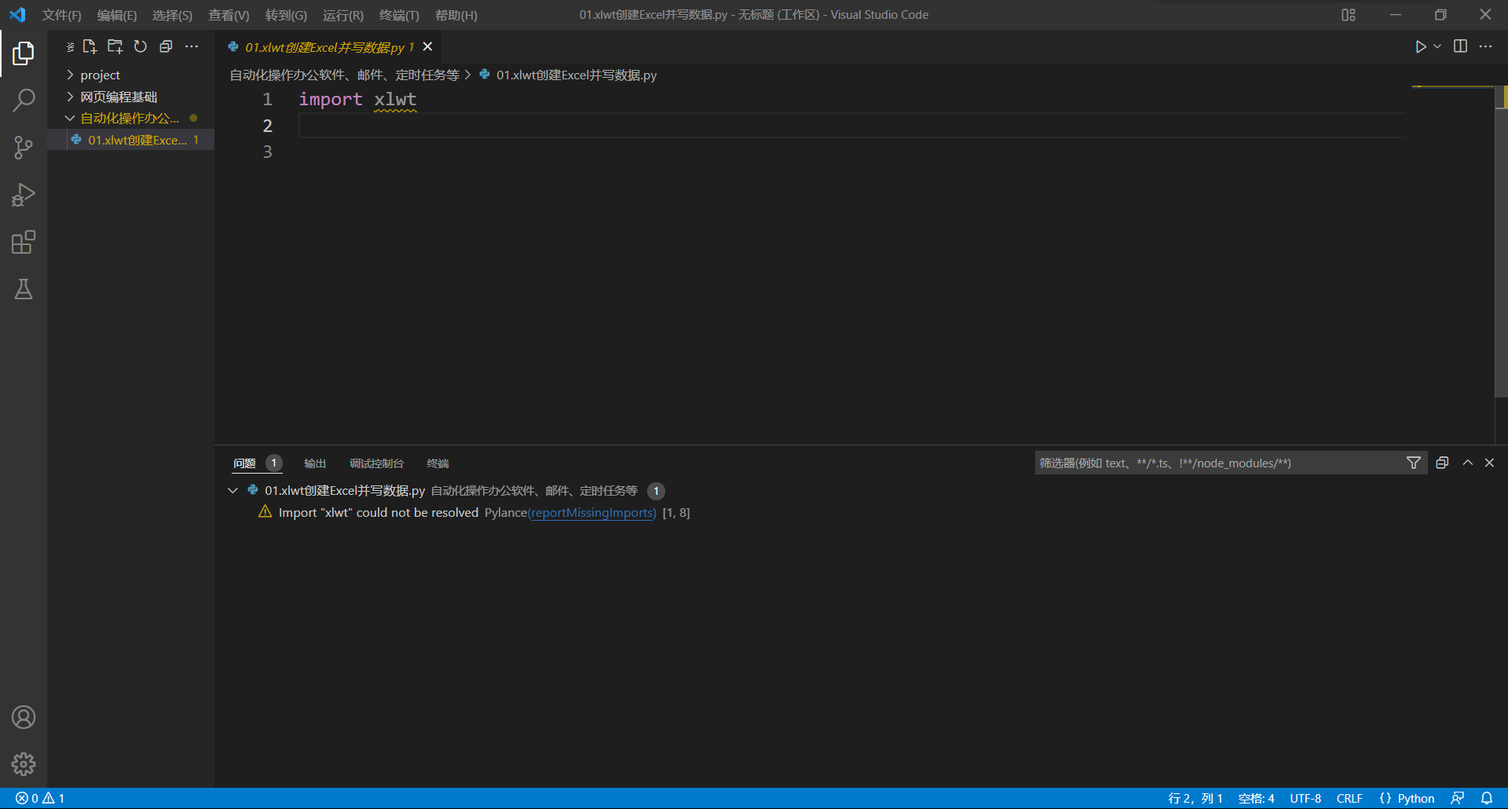
Task: Click 行 2, 列 1 cursor position
Action: (1195, 798)
